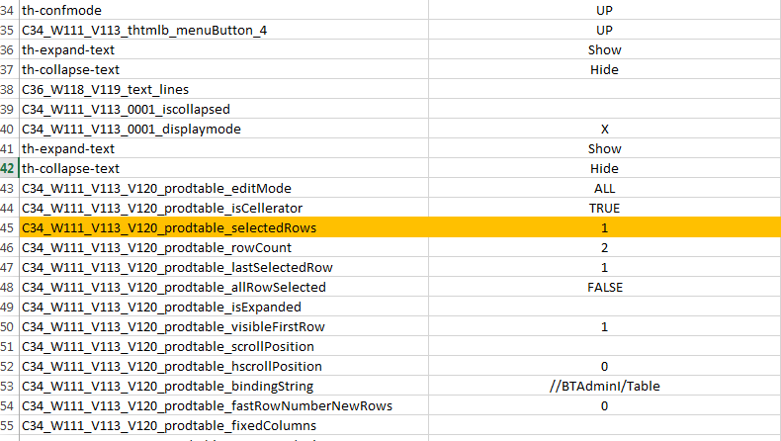Click value 0 beside prodtable_hscrollPosition

point(605,366)
